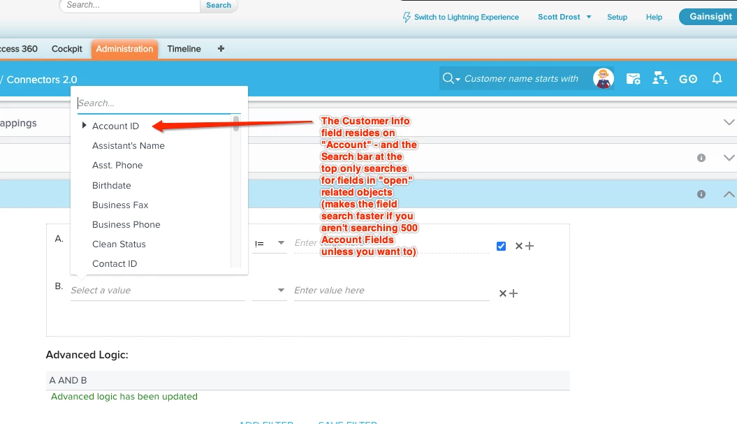Select Contact ID in the field list
Image resolution: width=737 pixels, height=424 pixels.
(x=115, y=264)
